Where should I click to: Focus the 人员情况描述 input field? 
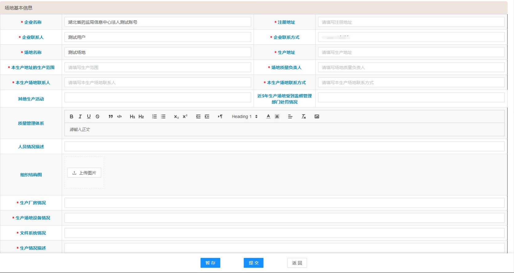click(285, 147)
